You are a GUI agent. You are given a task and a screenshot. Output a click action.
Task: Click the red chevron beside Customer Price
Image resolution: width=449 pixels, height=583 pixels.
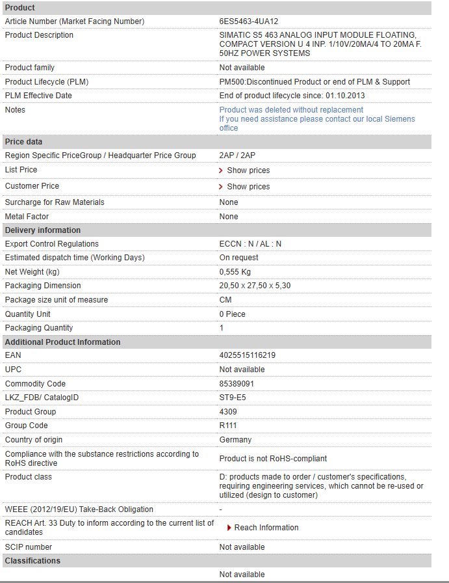[220, 187]
